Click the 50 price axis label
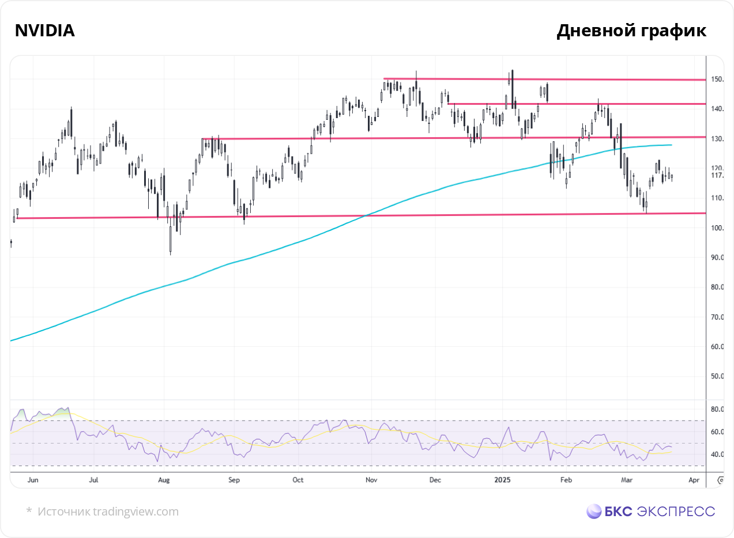This screenshot has width=734, height=538. [717, 376]
